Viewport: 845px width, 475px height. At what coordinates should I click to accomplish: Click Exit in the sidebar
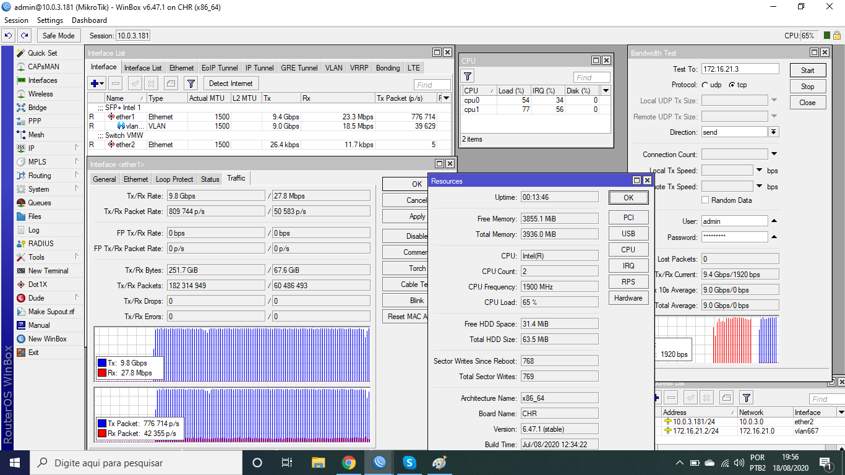[x=33, y=353]
